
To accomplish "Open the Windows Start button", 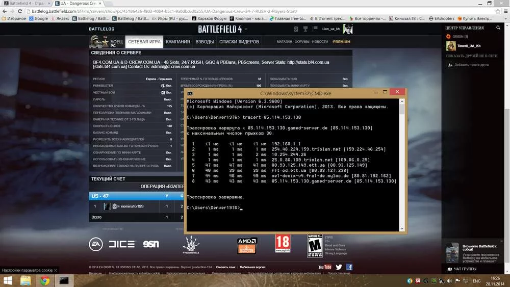I will coord(8,280).
